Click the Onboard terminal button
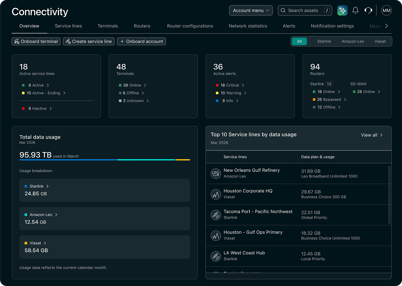This screenshot has height=286, width=402. [x=36, y=42]
